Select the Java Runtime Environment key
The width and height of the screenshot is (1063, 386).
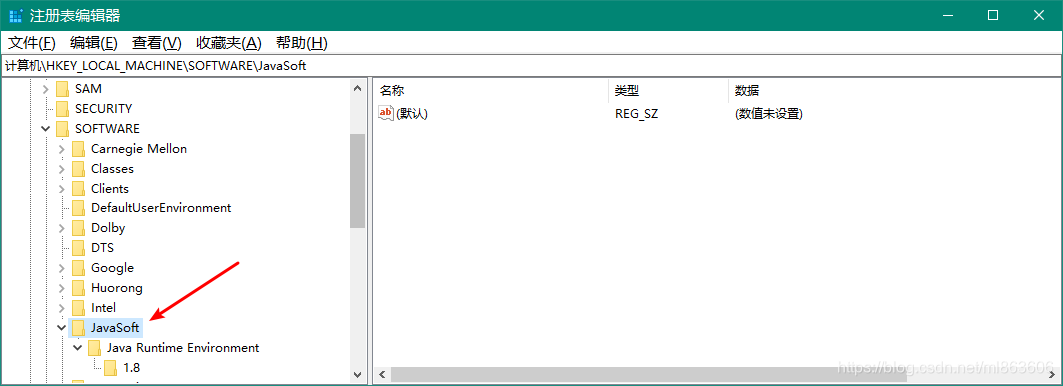183,348
